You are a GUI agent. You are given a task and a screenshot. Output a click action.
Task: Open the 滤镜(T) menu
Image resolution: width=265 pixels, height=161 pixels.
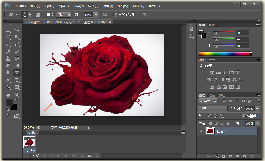[x=108, y=6]
